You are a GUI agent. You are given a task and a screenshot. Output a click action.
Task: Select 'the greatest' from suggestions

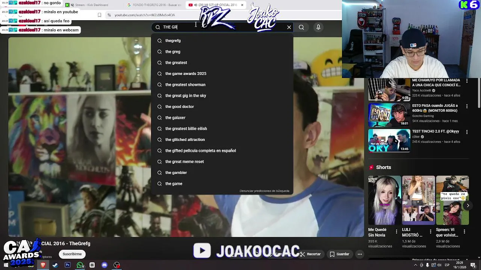pos(222,63)
